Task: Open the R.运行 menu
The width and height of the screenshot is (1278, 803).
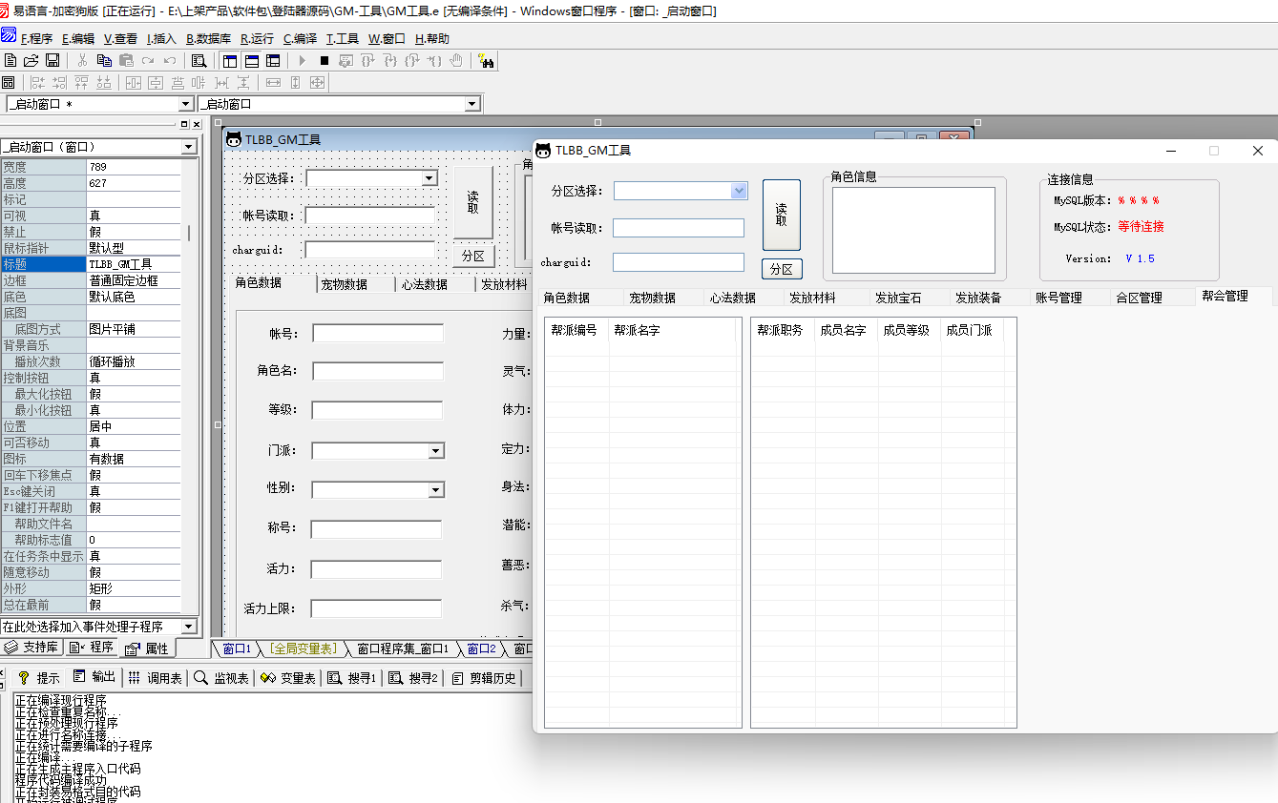Action: (257, 39)
